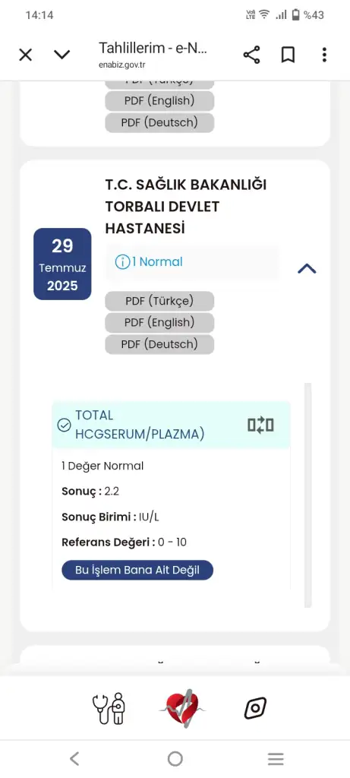350x778 pixels.
Task: Tap the share icon in top bar
Action: click(x=251, y=55)
